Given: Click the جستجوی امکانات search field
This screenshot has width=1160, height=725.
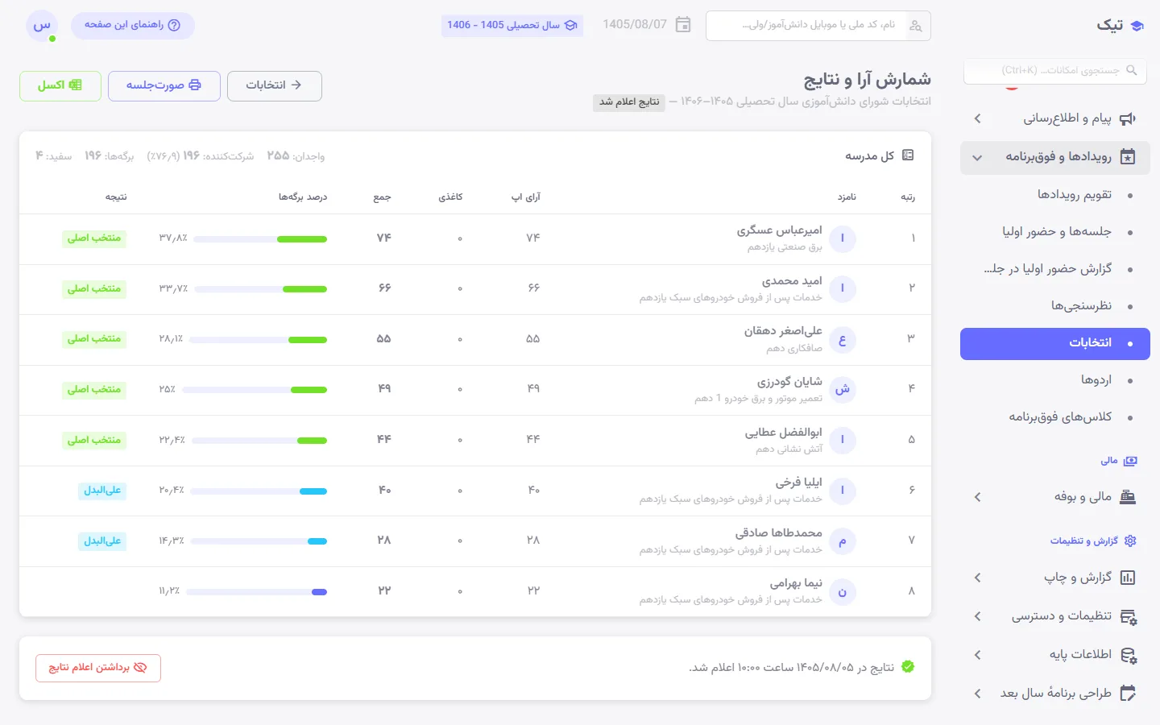Looking at the screenshot, I should click(1055, 71).
